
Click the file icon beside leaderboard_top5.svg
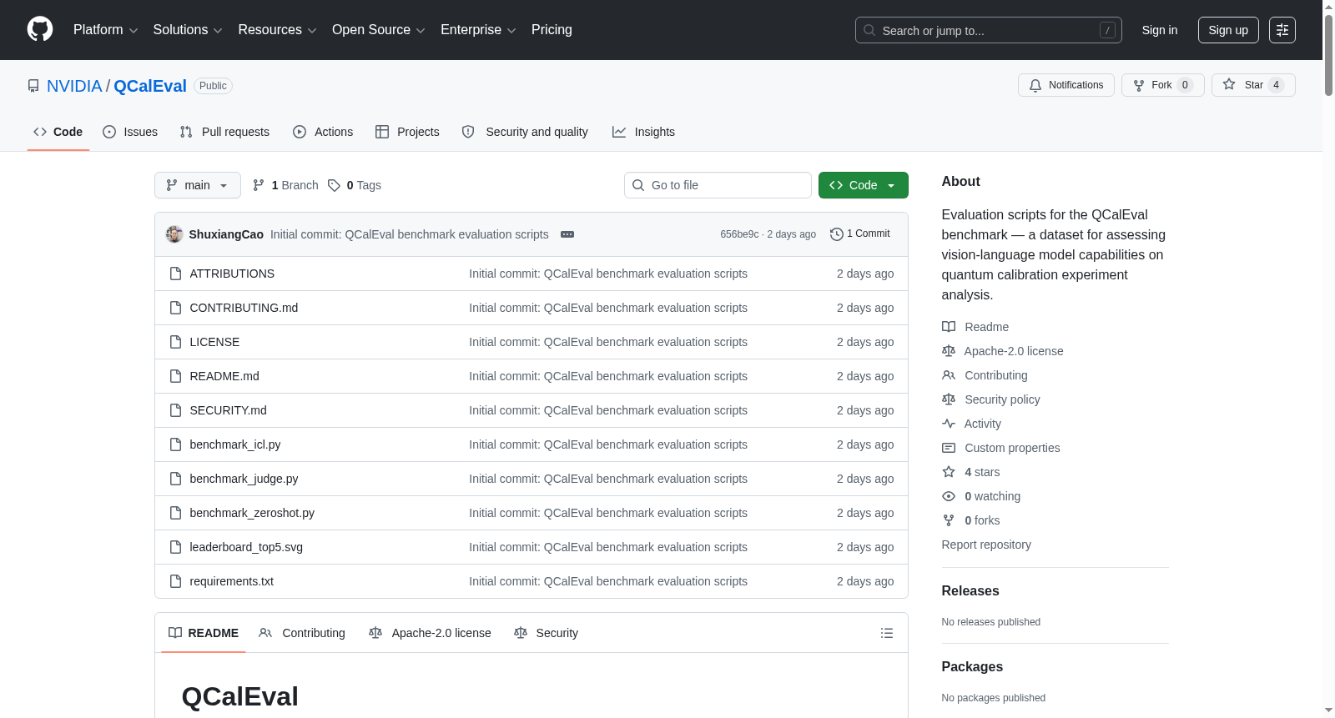pyautogui.click(x=175, y=547)
